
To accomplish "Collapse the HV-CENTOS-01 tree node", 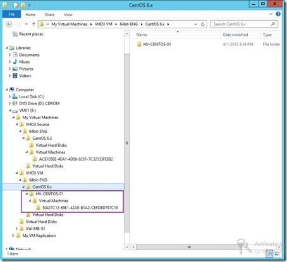I will [x=27, y=193].
